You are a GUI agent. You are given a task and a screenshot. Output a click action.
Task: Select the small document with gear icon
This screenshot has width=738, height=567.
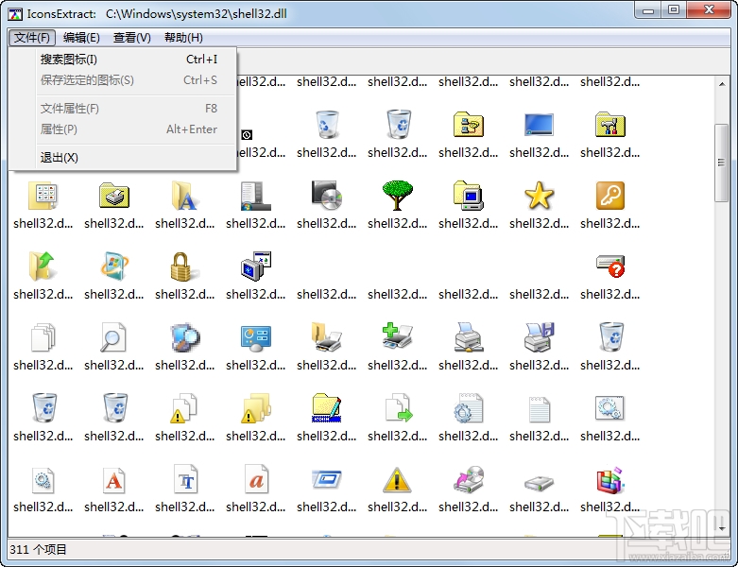(x=43, y=480)
